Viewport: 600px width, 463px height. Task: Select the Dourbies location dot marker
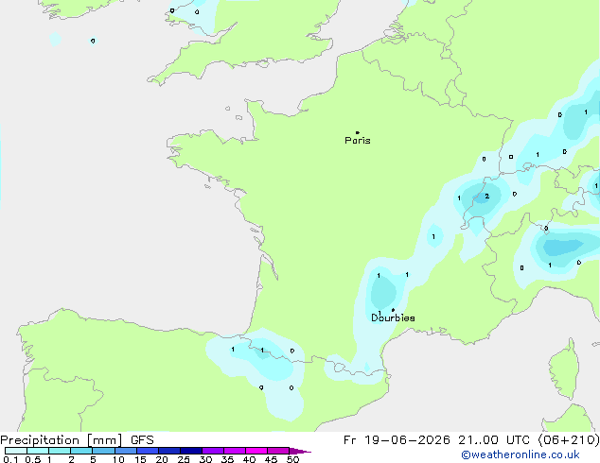pos(393,310)
